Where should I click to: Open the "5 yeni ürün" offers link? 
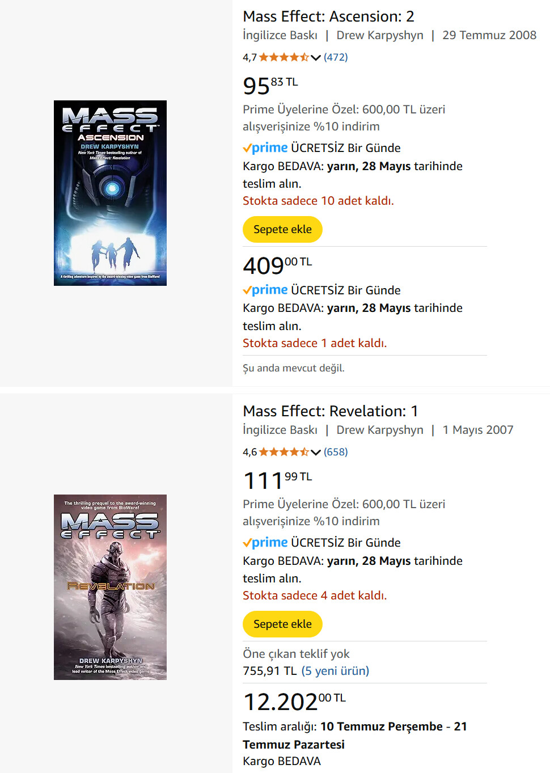pos(335,671)
